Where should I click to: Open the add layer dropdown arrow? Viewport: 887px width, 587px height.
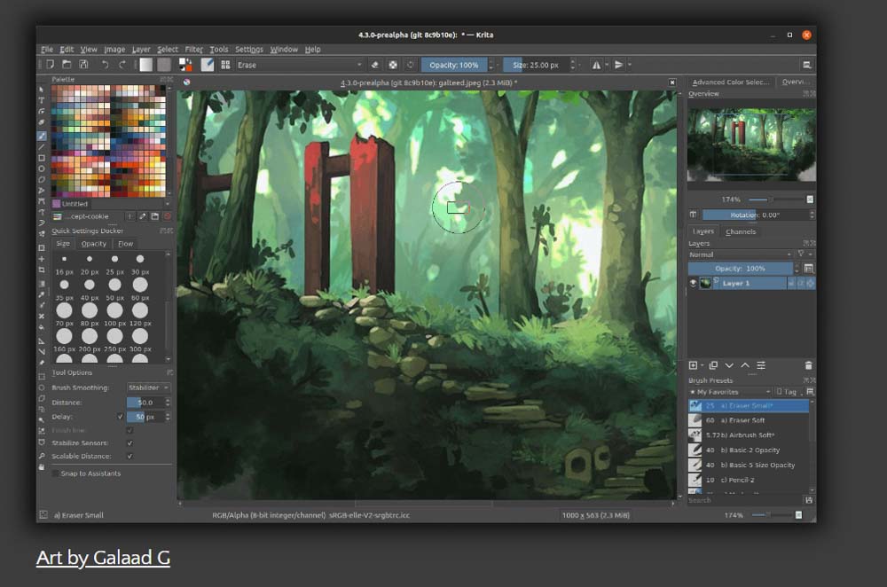click(702, 366)
